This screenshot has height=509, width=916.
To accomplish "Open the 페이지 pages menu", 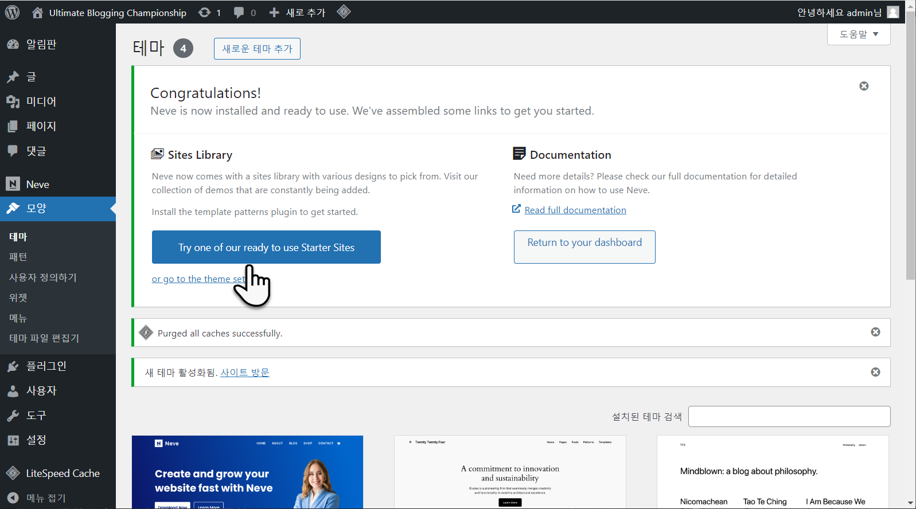I will (x=58, y=126).
